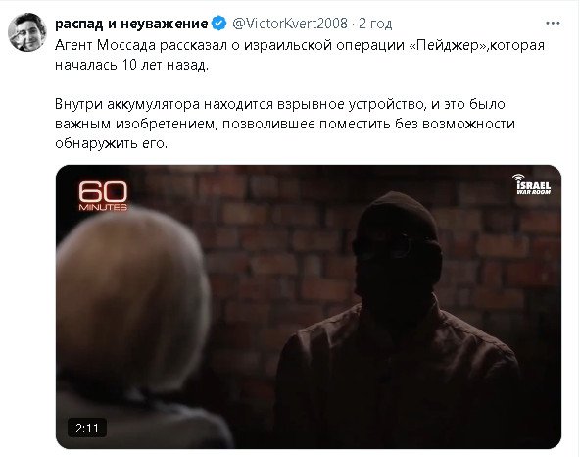580x457 pixels.
Task: Click the word 'MINUTES' under the 60 logo
Action: point(103,207)
